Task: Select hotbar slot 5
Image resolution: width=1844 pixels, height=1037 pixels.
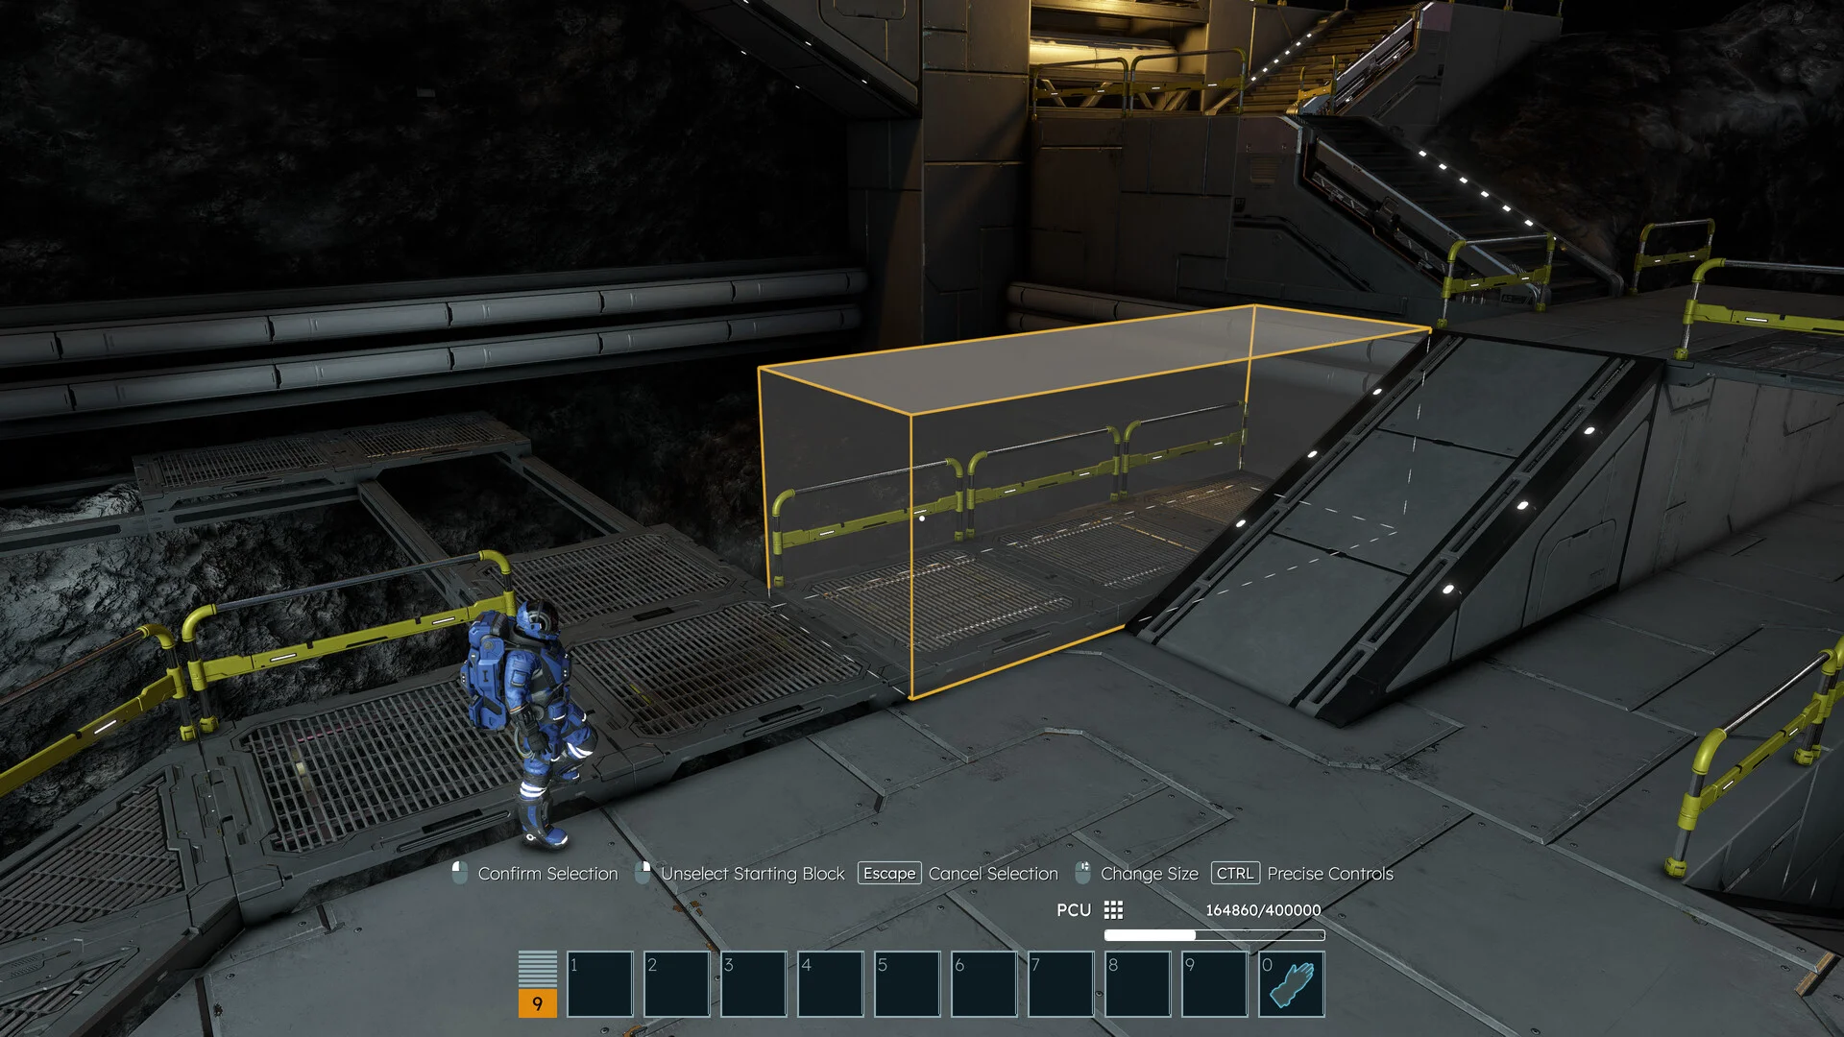Action: (x=909, y=985)
